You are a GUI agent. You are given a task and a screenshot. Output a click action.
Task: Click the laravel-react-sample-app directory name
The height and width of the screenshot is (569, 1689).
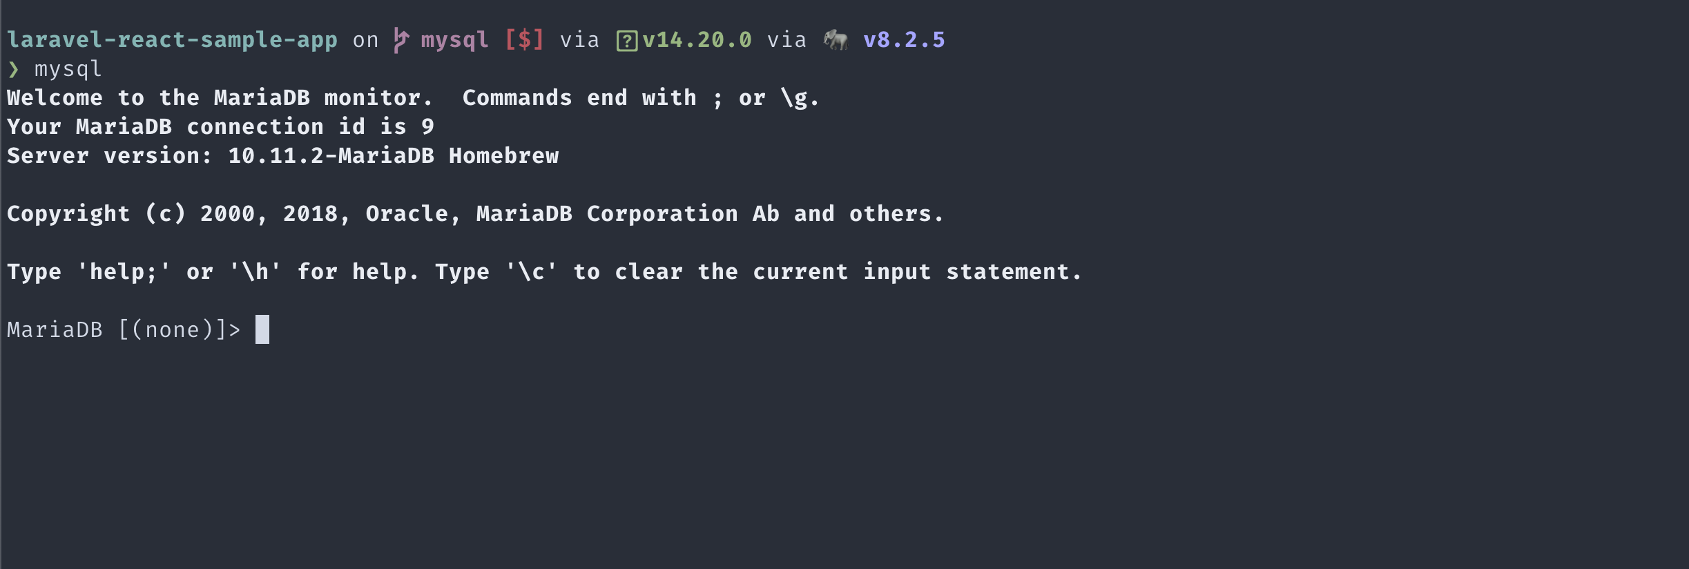(172, 40)
